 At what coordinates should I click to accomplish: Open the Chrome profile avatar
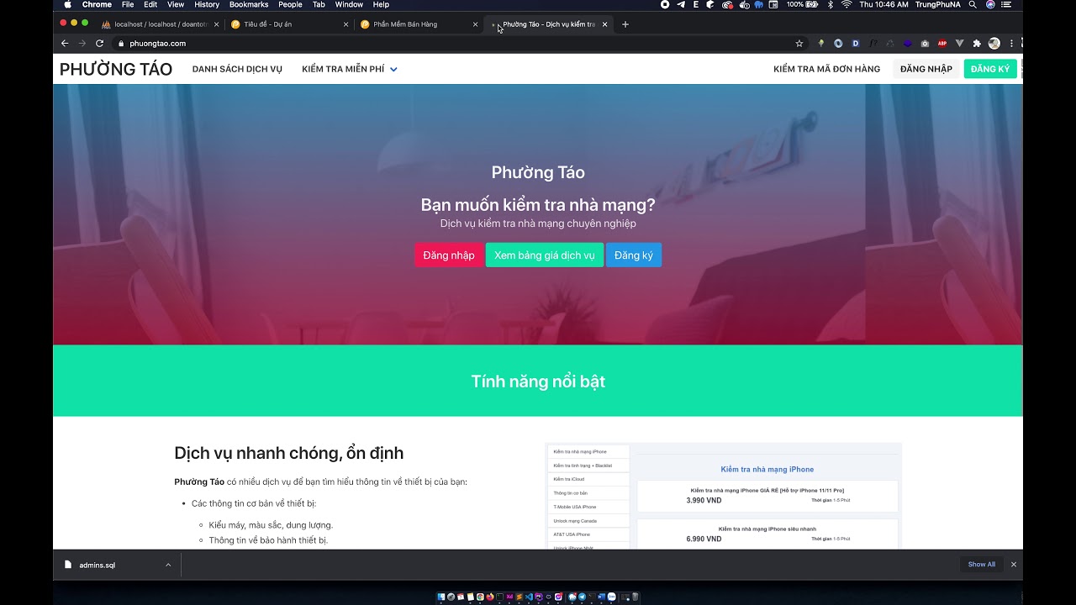pos(994,43)
